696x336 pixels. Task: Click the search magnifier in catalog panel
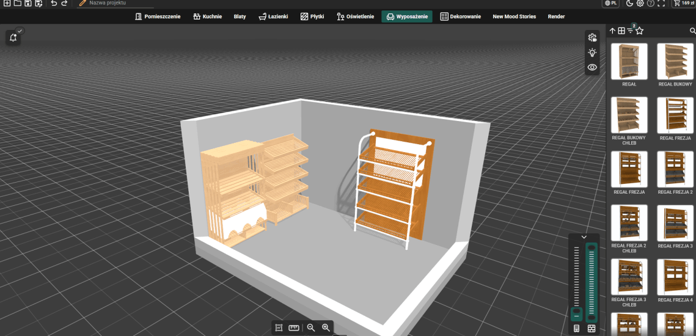(x=692, y=31)
